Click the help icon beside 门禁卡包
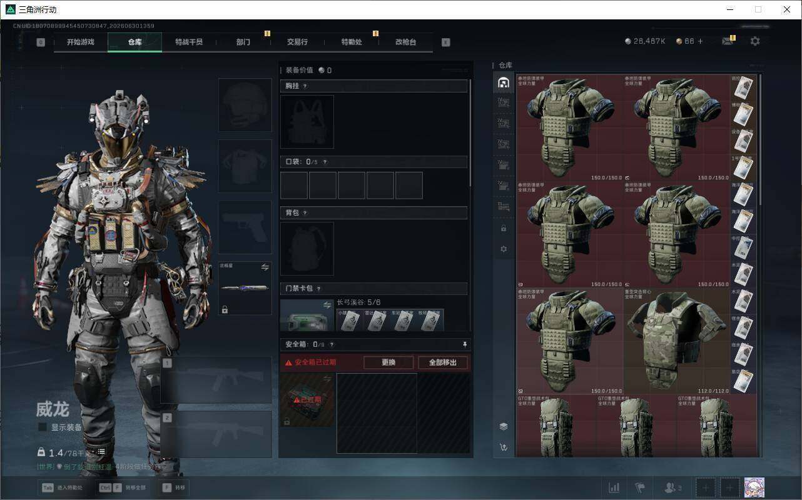Image resolution: width=802 pixels, height=500 pixels. point(319,289)
